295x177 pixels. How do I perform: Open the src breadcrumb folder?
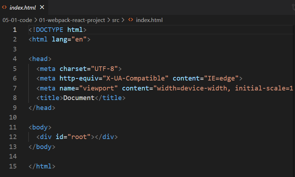(116, 20)
